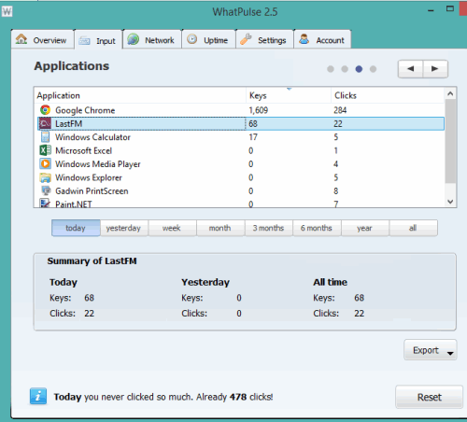The height and width of the screenshot is (422, 467).
Task: Select the Input tab
Action: coord(98,40)
